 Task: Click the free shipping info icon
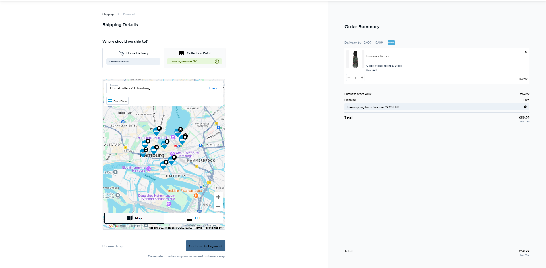pos(525,107)
